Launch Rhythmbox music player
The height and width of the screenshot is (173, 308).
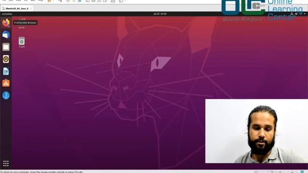(x=6, y=59)
